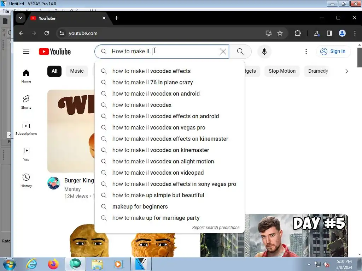Close the YouTube tab
The height and width of the screenshot is (271, 362).
pos(104,18)
